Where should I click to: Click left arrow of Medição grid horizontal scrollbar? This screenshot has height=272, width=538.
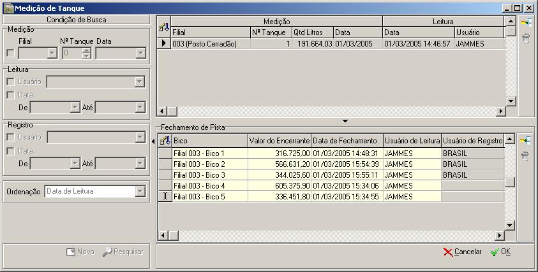coord(162,111)
